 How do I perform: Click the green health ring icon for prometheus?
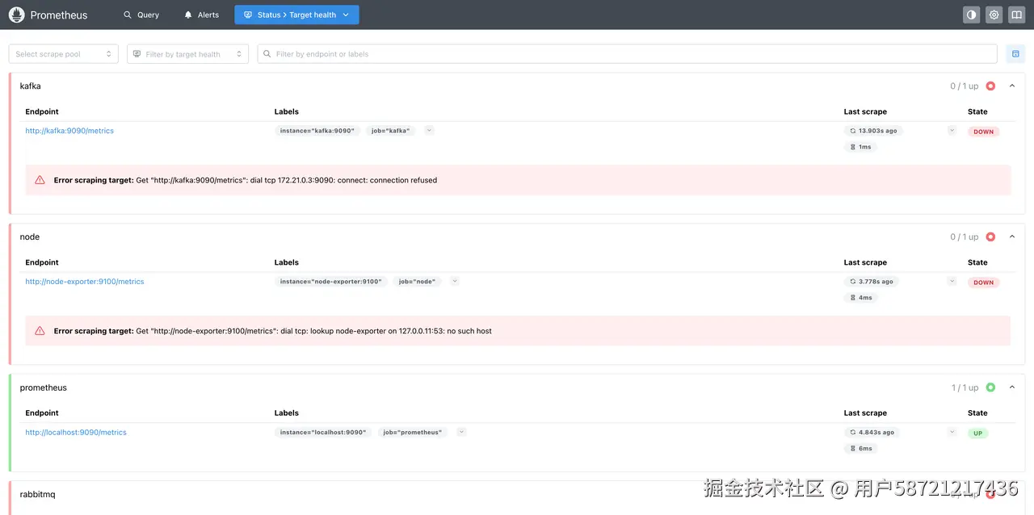pyautogui.click(x=990, y=387)
